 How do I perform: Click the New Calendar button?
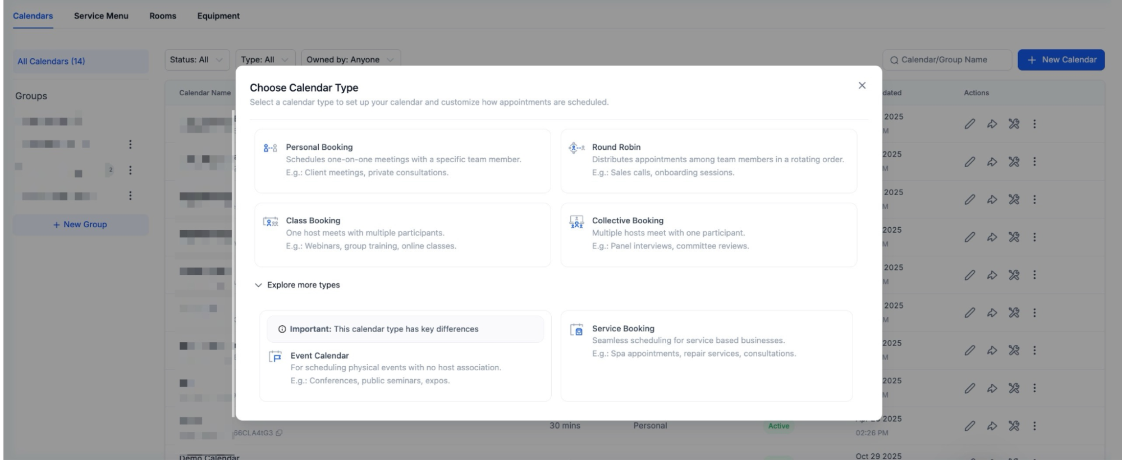point(1061,60)
